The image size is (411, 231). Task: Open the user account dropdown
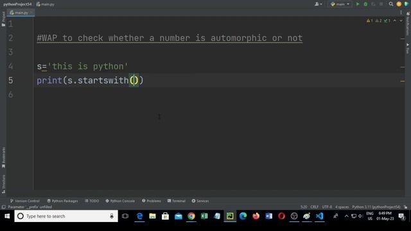(319, 4)
